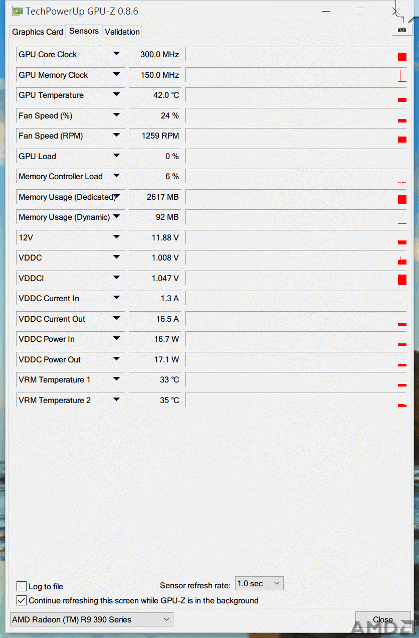Click the 24 % fan speed value
The image size is (419, 638).
[155, 115]
